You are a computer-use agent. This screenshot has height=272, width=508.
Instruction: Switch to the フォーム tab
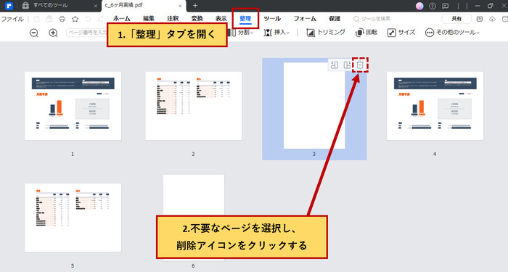tap(305, 19)
